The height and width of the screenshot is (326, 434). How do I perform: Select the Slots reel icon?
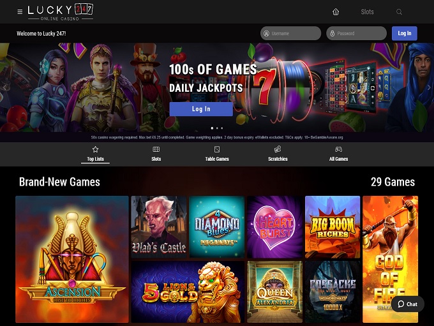coord(156,149)
